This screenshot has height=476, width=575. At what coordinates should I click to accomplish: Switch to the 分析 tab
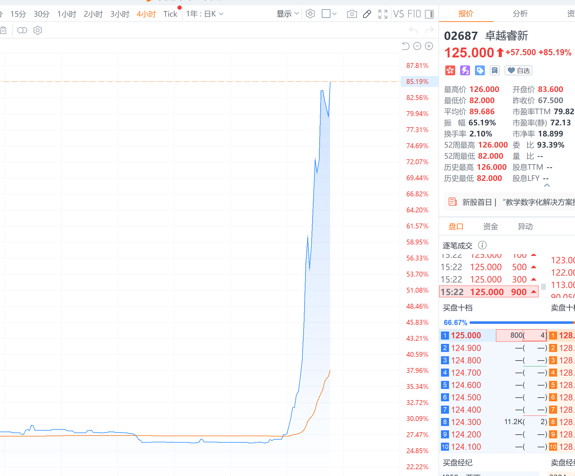click(520, 14)
